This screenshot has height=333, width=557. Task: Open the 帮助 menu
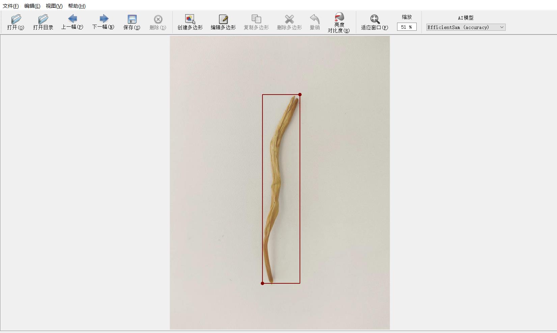(x=77, y=6)
